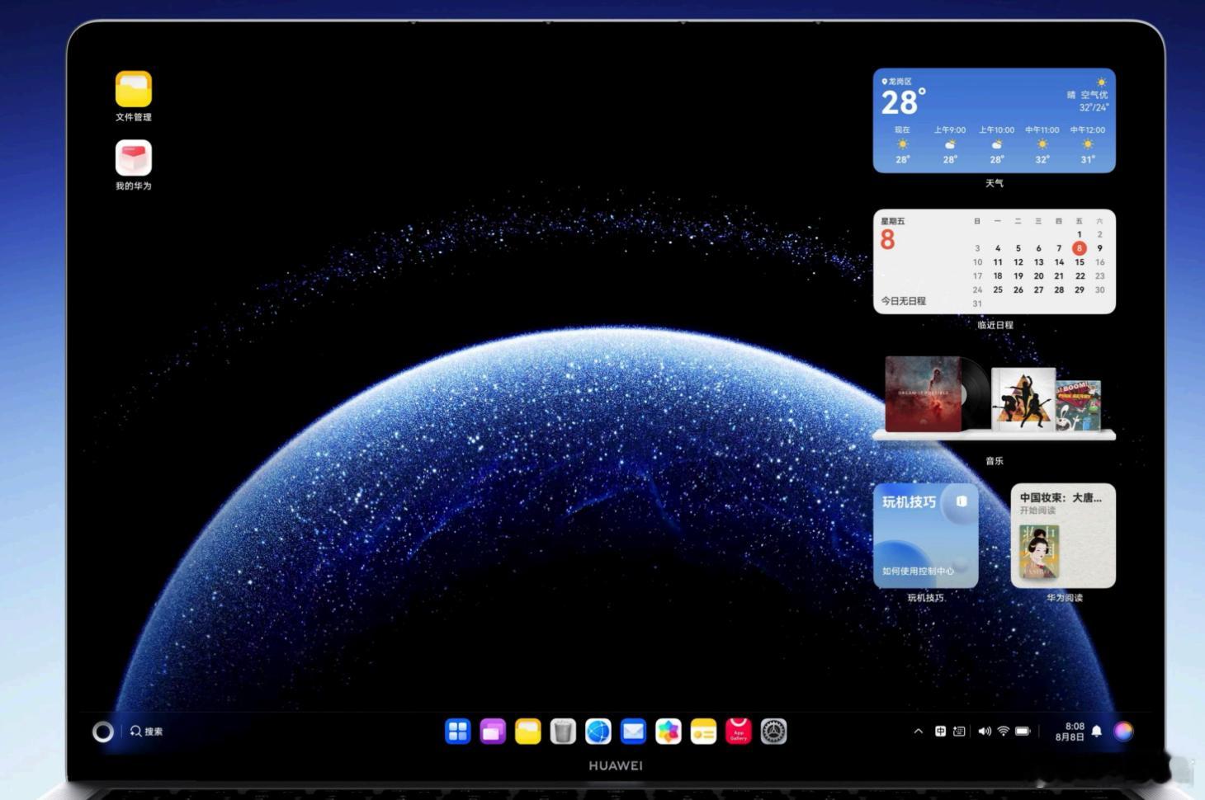This screenshot has width=1205, height=800.
Task: Launch the red AppGallery in the dock
Action: 739,732
